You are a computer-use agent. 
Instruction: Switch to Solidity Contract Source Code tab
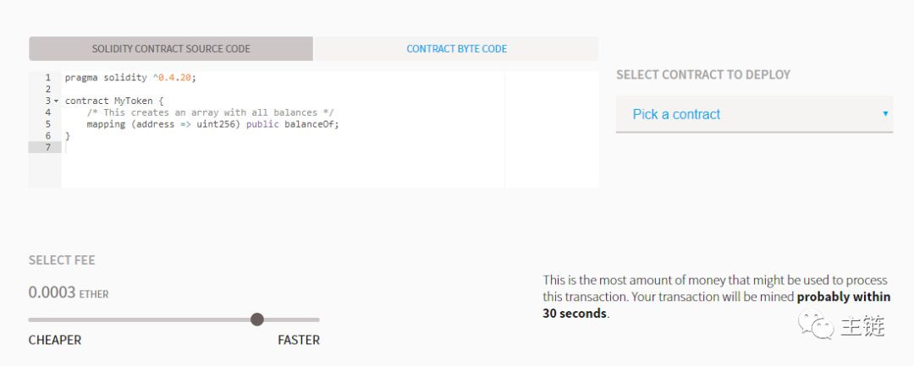[171, 49]
